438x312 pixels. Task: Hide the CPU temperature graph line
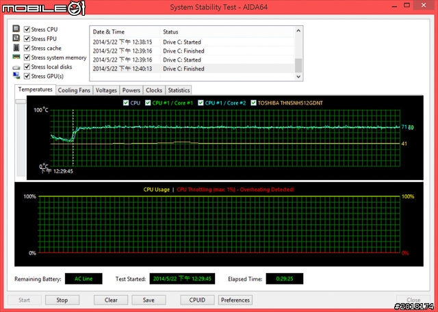click(126, 103)
